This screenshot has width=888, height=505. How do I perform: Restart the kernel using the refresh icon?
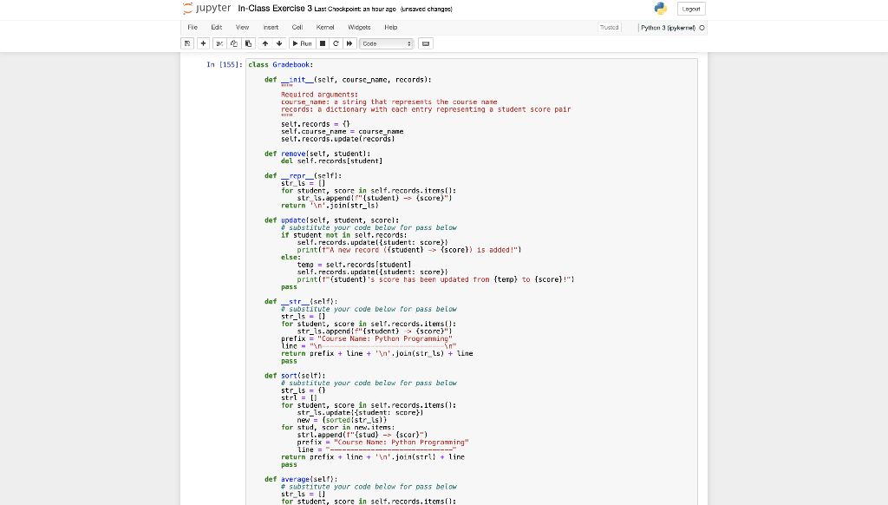pyautogui.click(x=336, y=43)
